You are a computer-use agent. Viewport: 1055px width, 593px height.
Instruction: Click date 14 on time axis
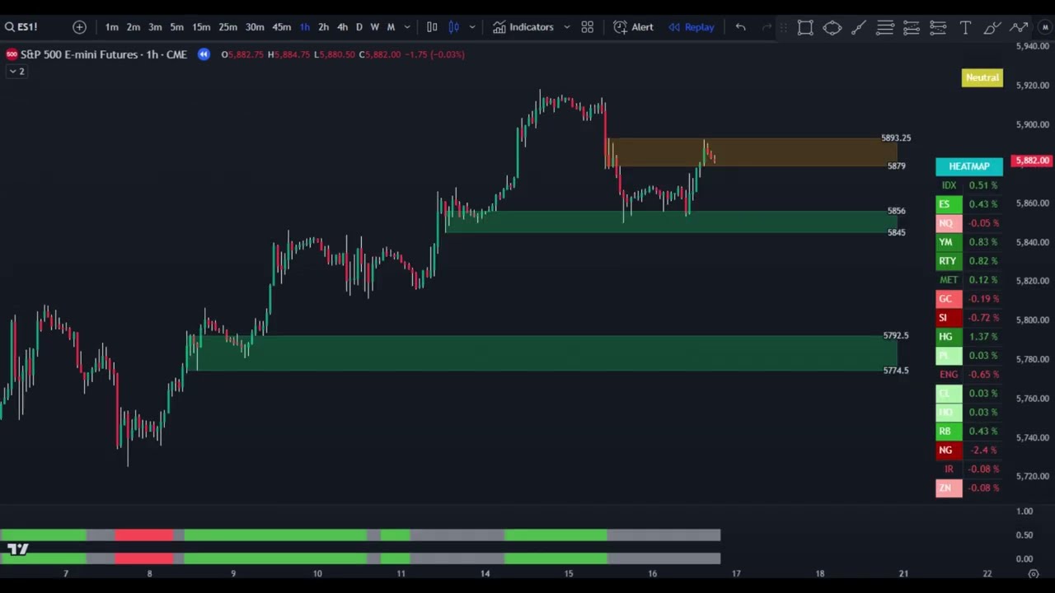(485, 573)
